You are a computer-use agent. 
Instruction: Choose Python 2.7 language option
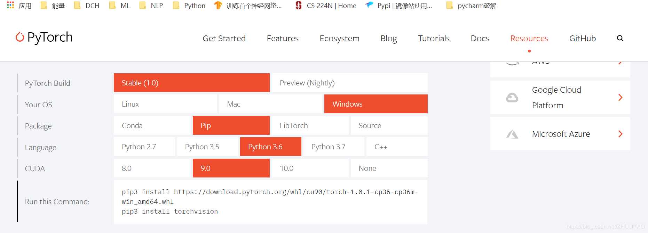(144, 147)
